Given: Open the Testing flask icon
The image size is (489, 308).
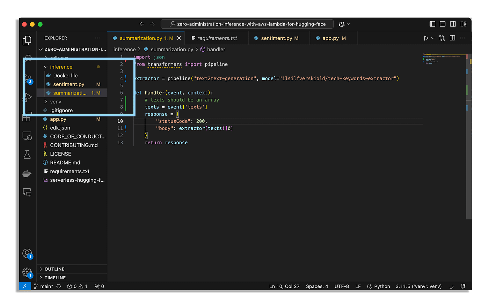Looking at the screenshot, I should coord(27,155).
